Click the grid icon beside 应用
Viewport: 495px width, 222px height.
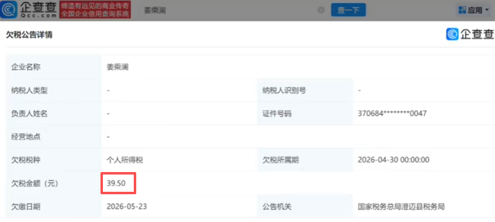click(x=462, y=10)
